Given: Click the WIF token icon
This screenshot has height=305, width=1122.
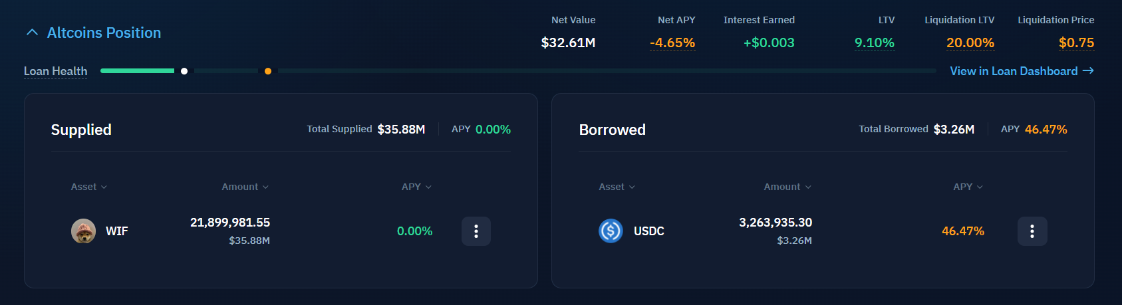Looking at the screenshot, I should coord(84,231).
